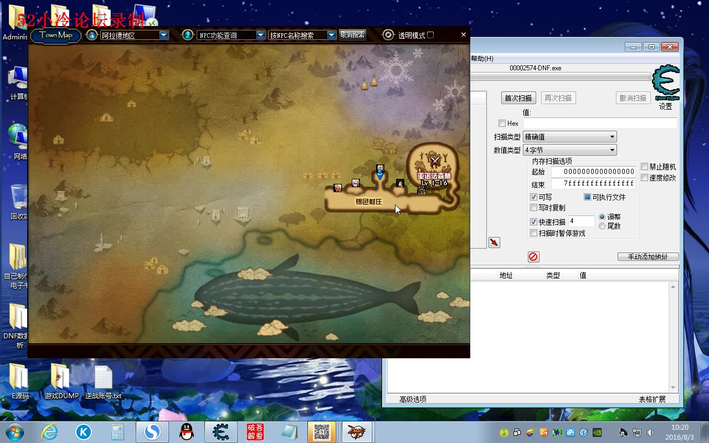Image resolution: width=709 pixels, height=443 pixels.
Task: Open the Windows Start menu
Action: click(x=15, y=432)
